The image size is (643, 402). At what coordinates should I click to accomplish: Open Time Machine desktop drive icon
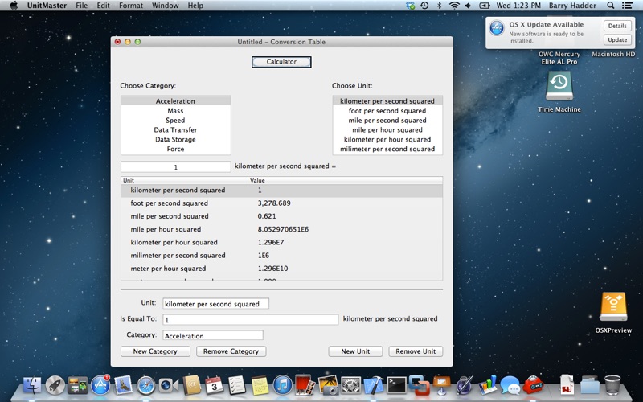[559, 86]
